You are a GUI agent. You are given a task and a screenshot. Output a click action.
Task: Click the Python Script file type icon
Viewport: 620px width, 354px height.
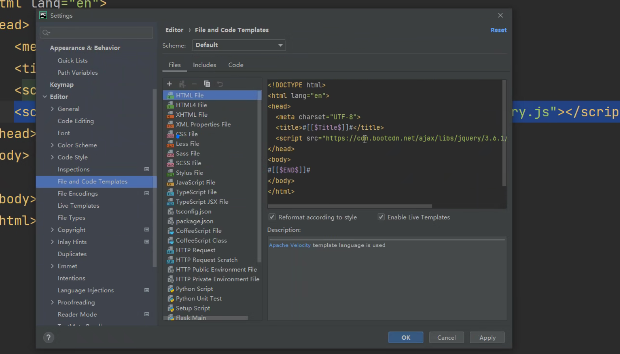point(170,289)
